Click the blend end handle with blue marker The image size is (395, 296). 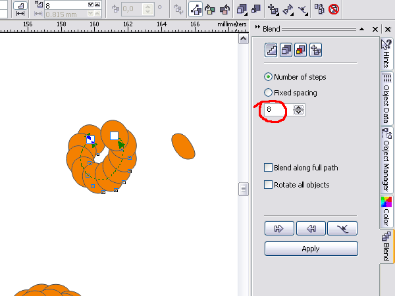[90, 139]
